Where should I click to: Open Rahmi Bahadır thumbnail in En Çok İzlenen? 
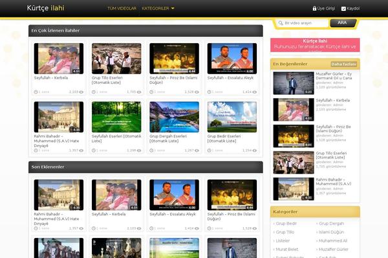[x=59, y=117]
